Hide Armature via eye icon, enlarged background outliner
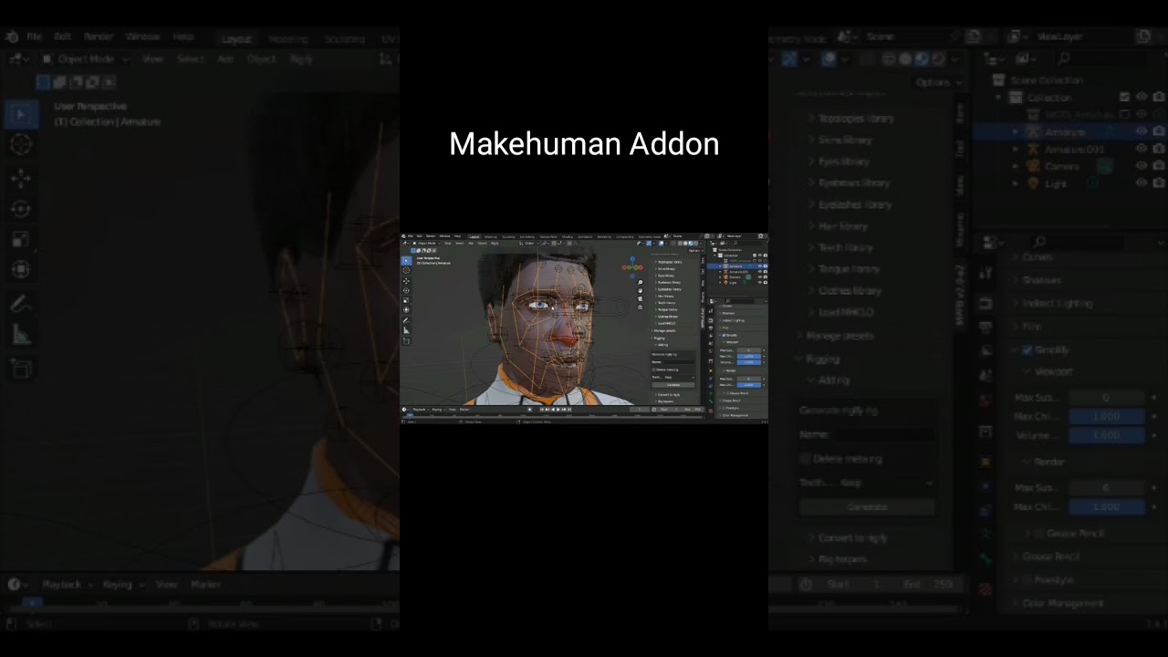1168x657 pixels. click(1142, 131)
